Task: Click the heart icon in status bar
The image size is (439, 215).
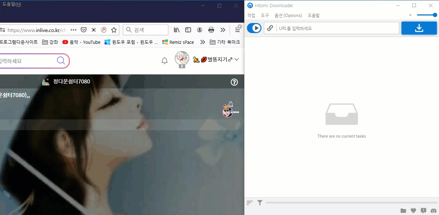Action: (x=413, y=211)
